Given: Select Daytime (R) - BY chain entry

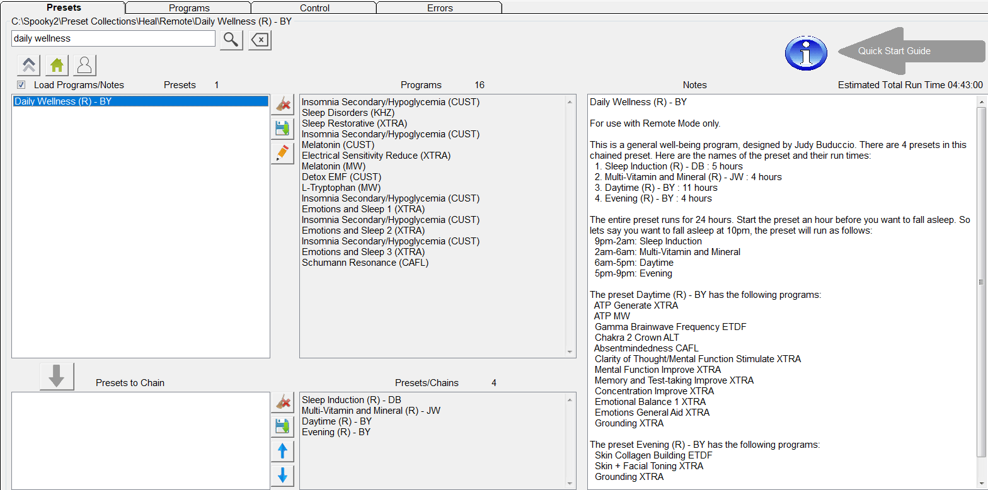Looking at the screenshot, I should (336, 421).
